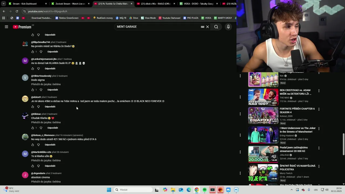Screen dimensions: 345x194
Task: Switch to xBed x Wiz - RAKLO tab
Action: tap(155, 4)
